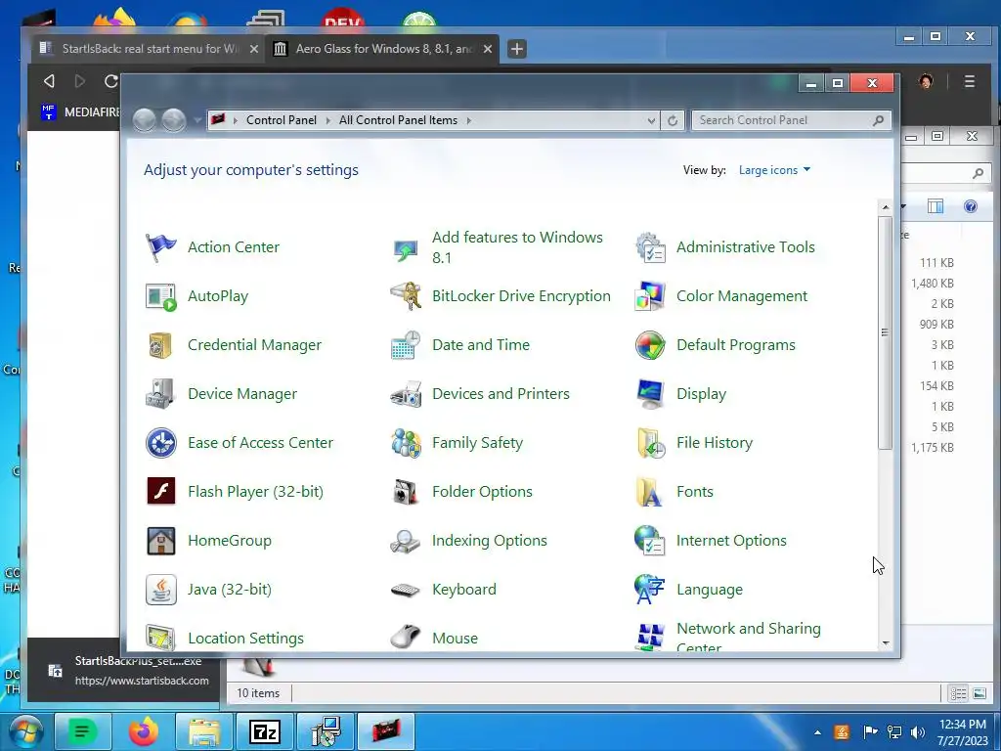Open the Location Settings link
The image size is (1001, 751).
tap(245, 638)
